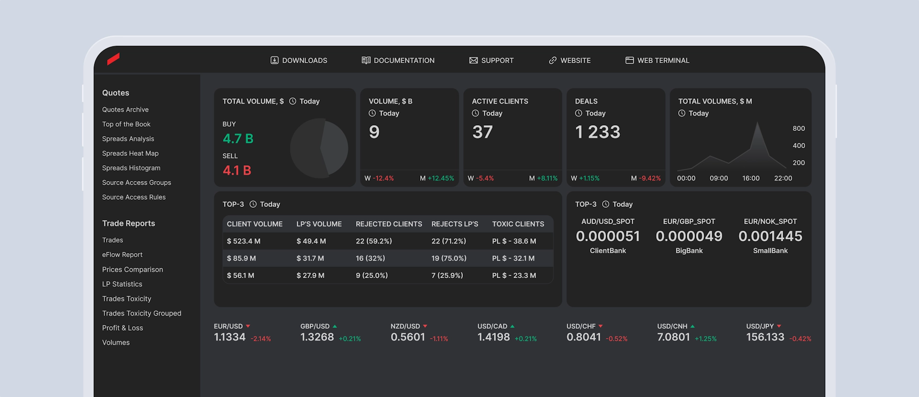The height and width of the screenshot is (397, 919).
Task: Click the red logo icon in header
Action: (x=113, y=59)
